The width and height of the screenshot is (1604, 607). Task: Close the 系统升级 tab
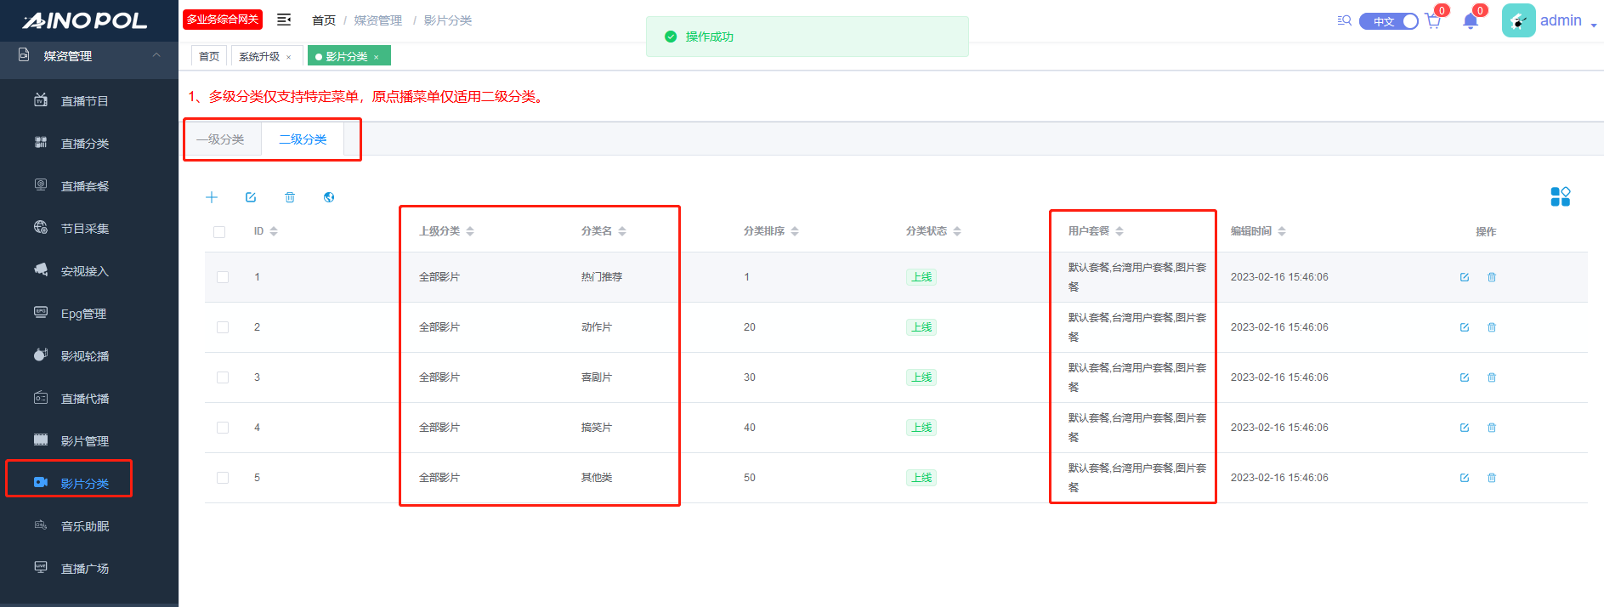(289, 57)
